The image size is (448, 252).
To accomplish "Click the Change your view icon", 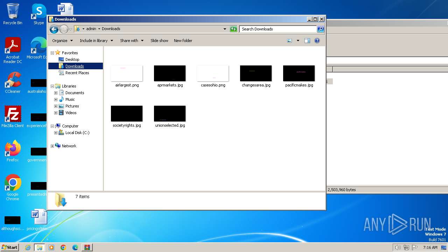I will [289, 41].
